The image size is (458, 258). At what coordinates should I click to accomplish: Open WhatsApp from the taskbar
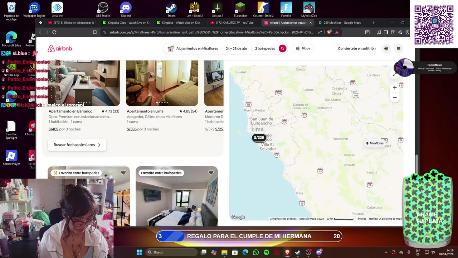(256, 252)
